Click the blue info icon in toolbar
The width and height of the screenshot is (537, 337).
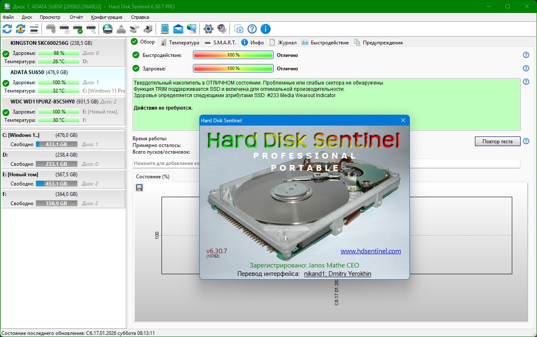[x=265, y=29]
